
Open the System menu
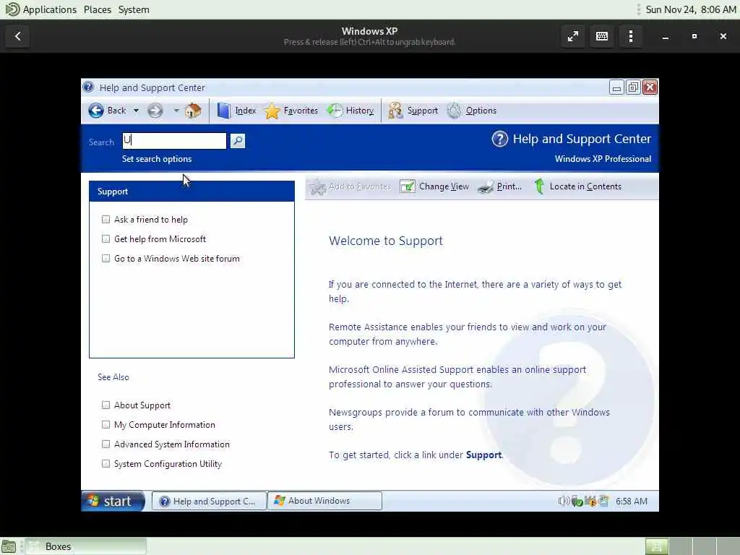(134, 9)
